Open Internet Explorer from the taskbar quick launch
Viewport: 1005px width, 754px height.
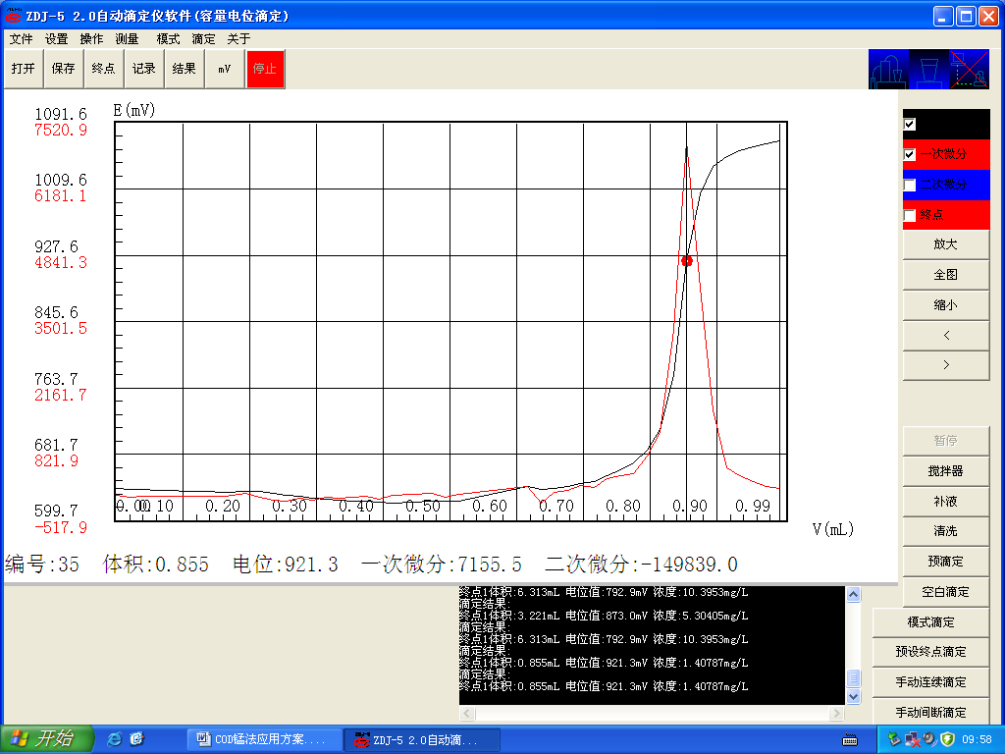115,738
